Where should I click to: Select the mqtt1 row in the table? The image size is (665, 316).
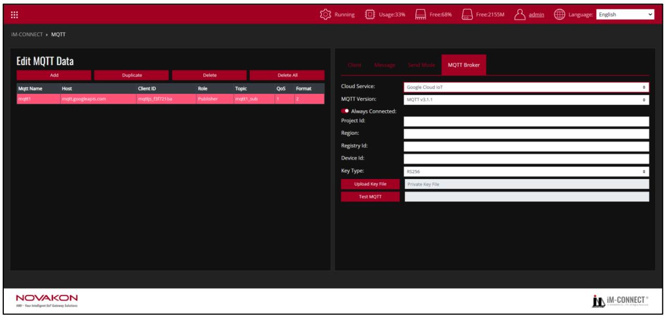pyautogui.click(x=170, y=98)
